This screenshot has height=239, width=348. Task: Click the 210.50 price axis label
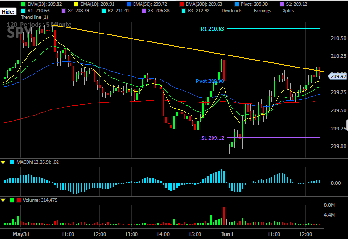coord(338,39)
